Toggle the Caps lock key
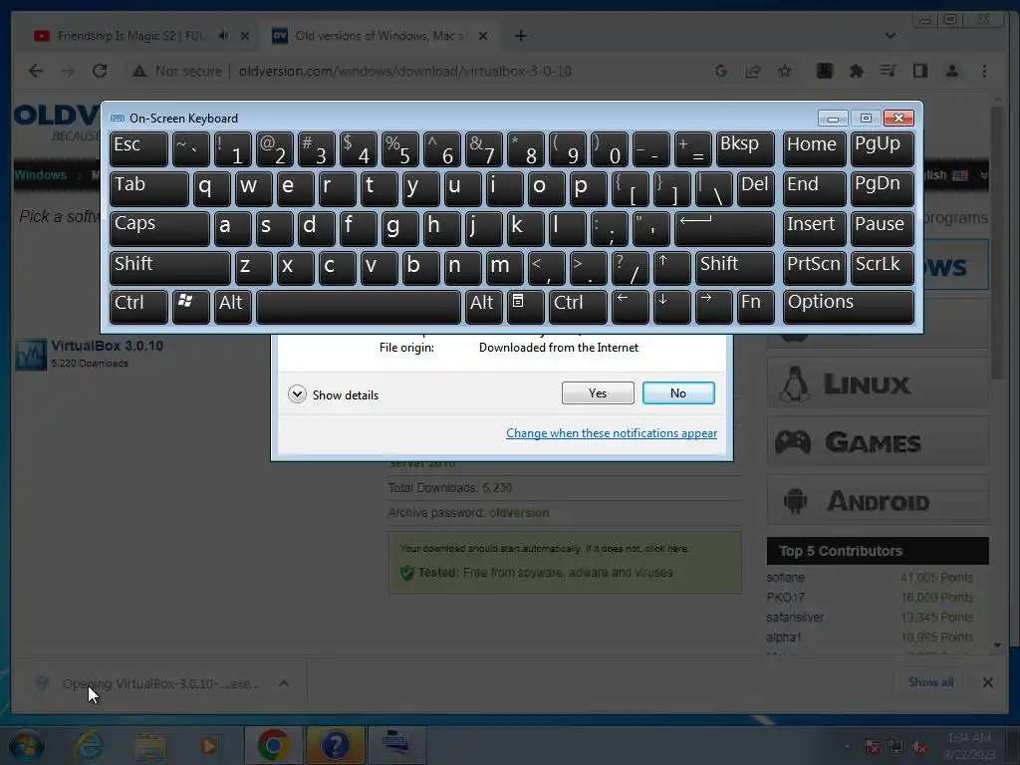 point(159,228)
